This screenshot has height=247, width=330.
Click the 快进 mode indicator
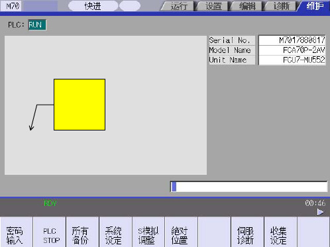(93, 6)
